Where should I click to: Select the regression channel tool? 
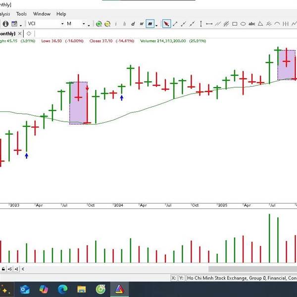click(226, 24)
